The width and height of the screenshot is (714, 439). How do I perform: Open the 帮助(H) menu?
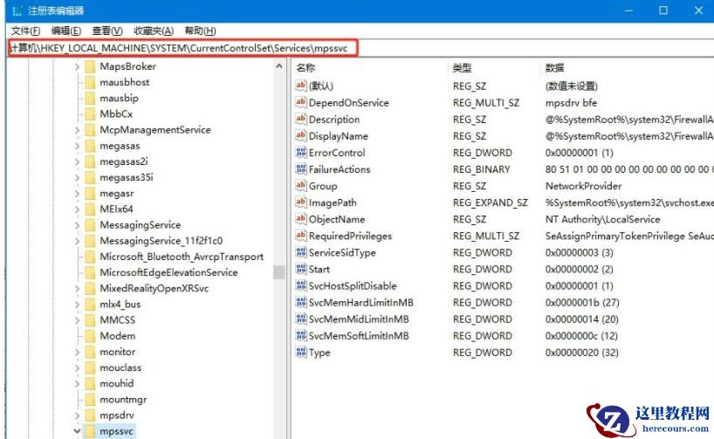(200, 31)
